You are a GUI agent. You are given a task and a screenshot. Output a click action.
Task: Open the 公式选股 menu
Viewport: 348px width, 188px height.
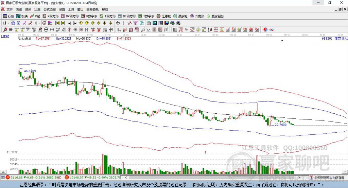tap(50, 9)
